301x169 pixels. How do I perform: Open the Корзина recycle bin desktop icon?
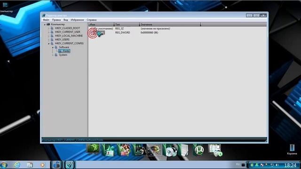point(292,149)
